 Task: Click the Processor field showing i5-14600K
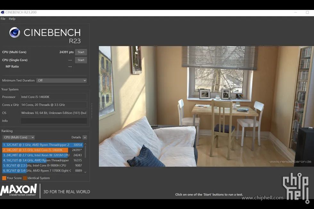(54, 97)
